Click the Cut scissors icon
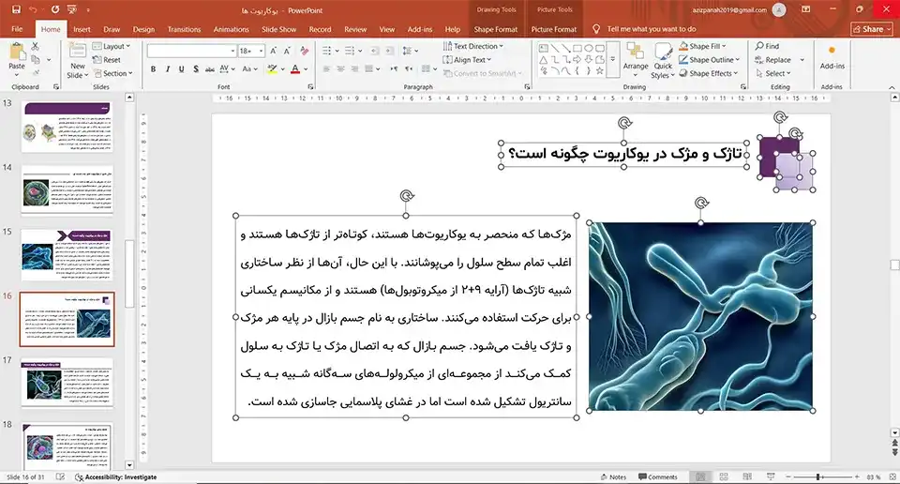The width and height of the screenshot is (900, 484). [x=36, y=46]
